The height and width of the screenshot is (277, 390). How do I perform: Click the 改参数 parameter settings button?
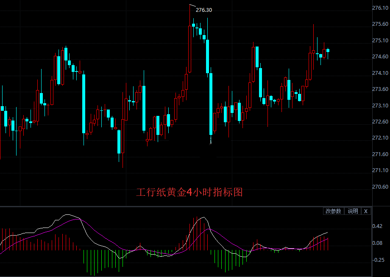333,211
